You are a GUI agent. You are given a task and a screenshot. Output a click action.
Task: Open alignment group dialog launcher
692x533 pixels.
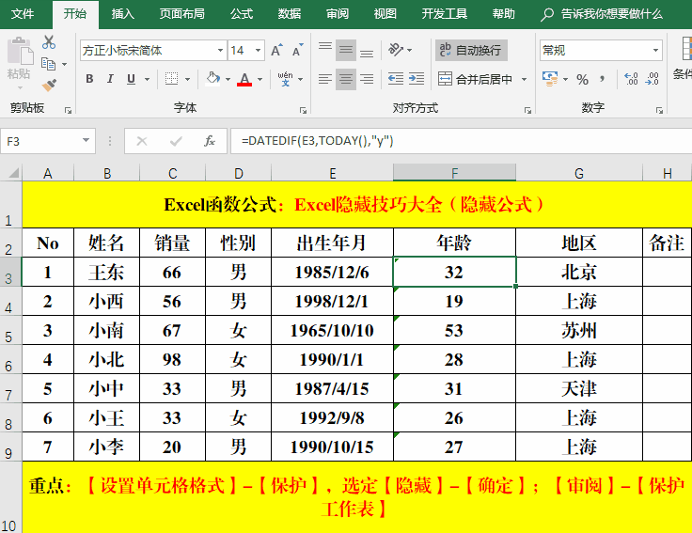pyautogui.click(x=527, y=110)
